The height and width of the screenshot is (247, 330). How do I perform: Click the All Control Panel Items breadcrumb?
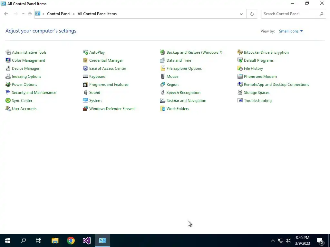pyautogui.click(x=97, y=14)
